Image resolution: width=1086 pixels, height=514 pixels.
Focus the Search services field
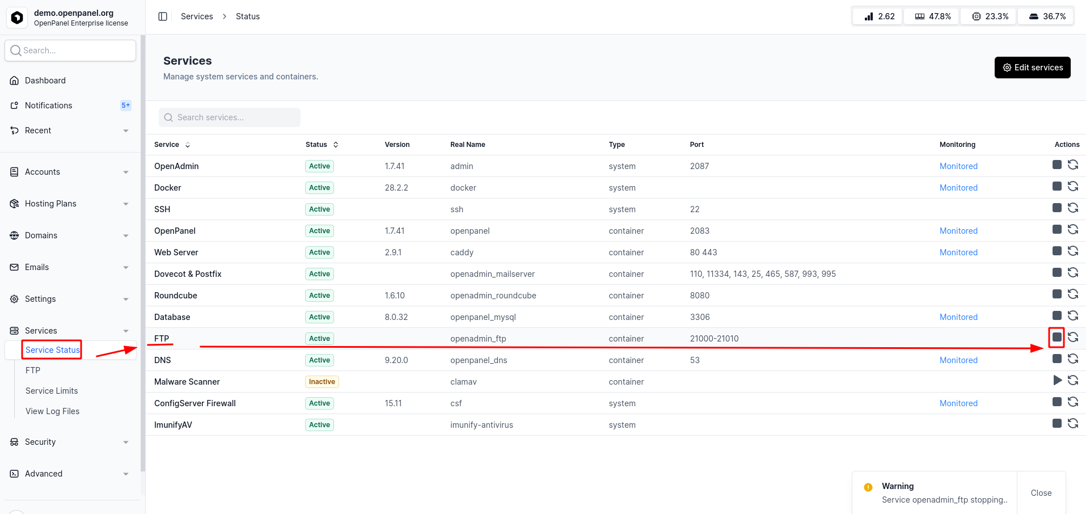coord(230,117)
